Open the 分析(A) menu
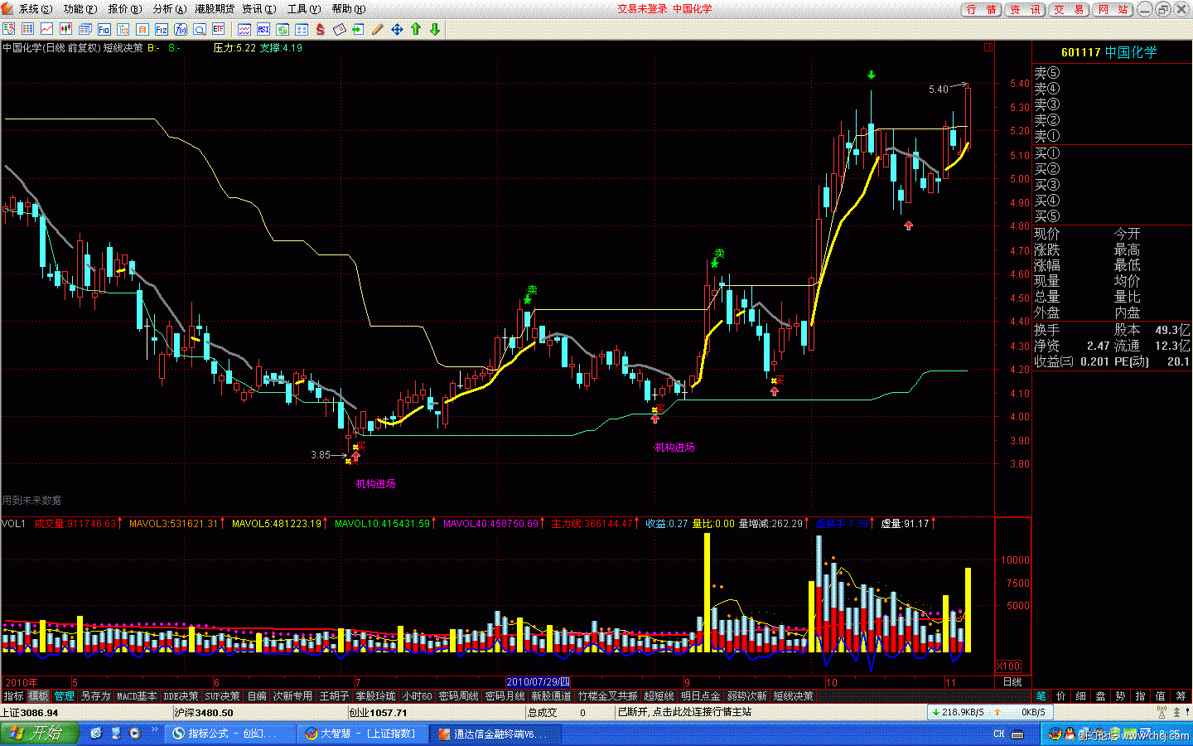 click(x=169, y=9)
